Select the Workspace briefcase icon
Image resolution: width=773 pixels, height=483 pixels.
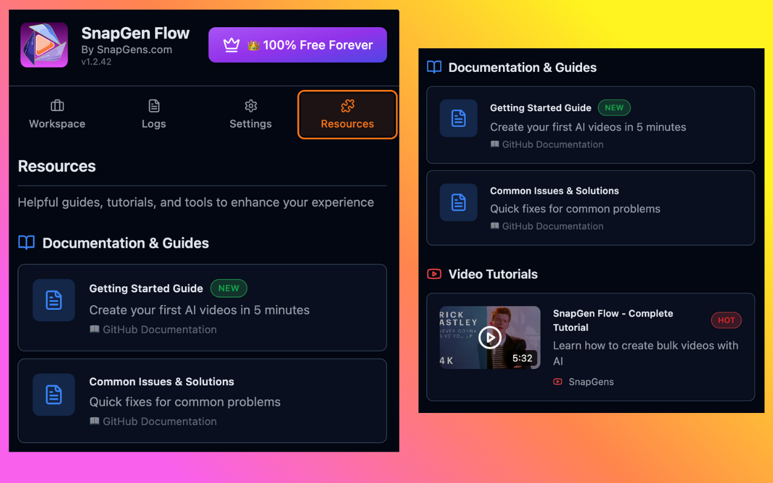tap(57, 105)
